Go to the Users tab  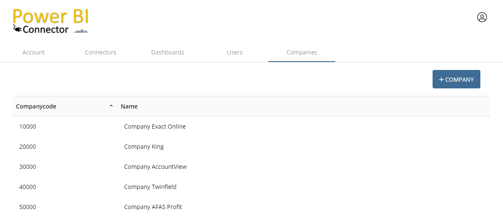(x=235, y=52)
